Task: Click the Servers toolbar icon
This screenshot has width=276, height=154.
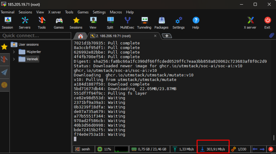Action: point(25,23)
